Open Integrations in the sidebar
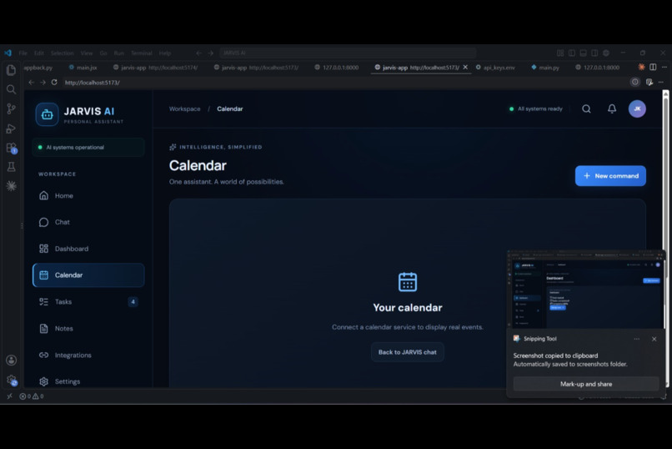 point(88,355)
